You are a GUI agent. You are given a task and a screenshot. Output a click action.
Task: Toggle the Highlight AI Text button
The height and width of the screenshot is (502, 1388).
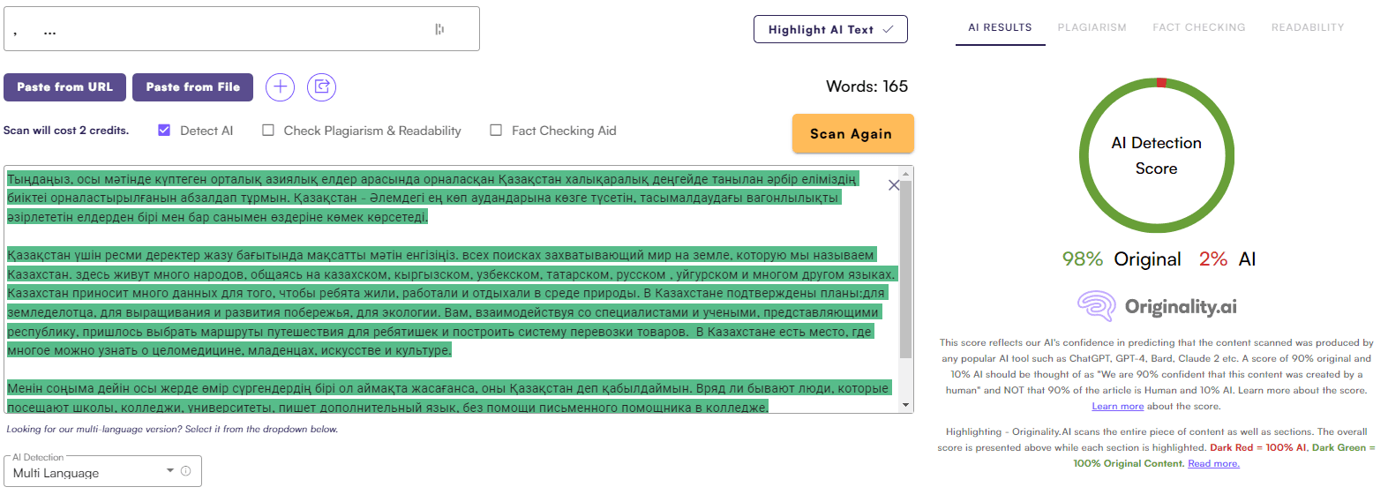tap(829, 29)
